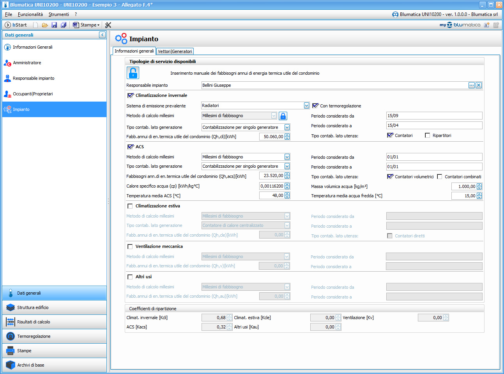Click the open folder toolbar icon
This screenshot has width=504, height=374.
click(x=45, y=25)
